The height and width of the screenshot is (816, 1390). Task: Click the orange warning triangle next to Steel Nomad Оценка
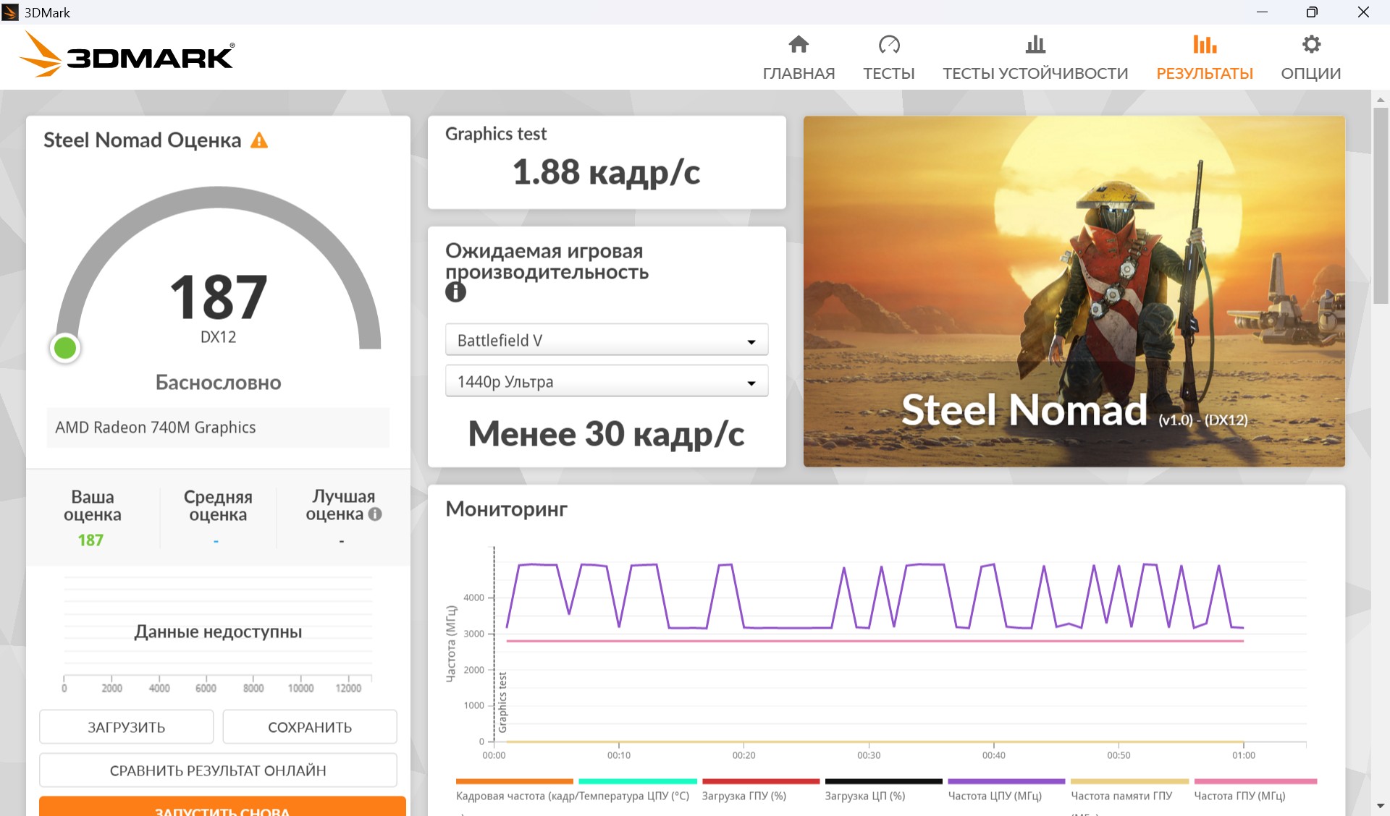click(x=259, y=140)
